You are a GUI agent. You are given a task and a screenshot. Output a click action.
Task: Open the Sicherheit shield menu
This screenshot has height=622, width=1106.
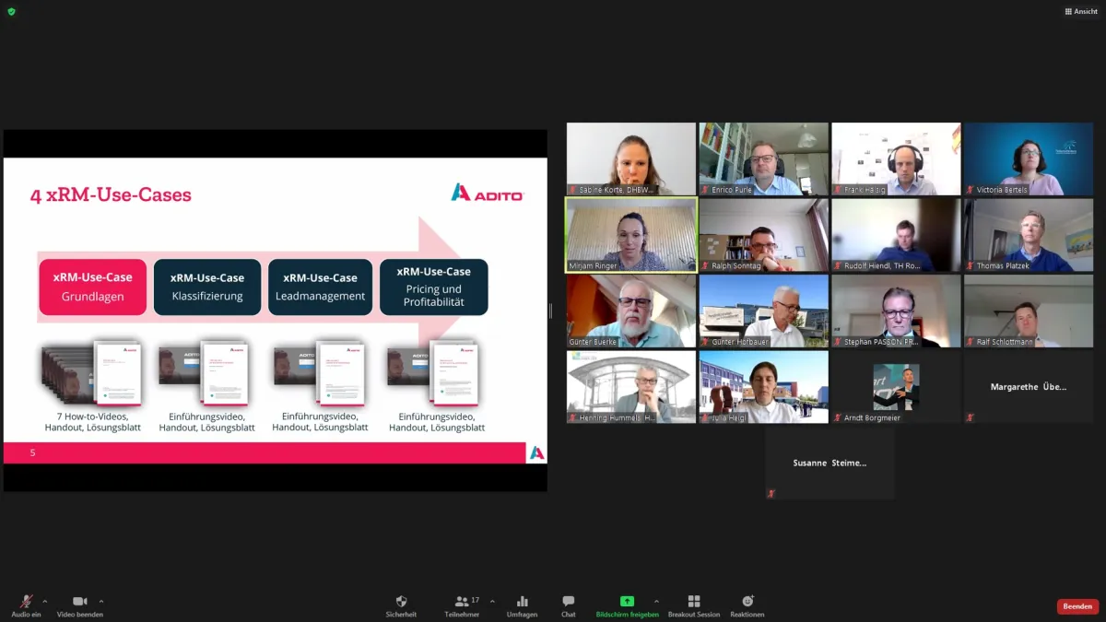[x=401, y=603]
